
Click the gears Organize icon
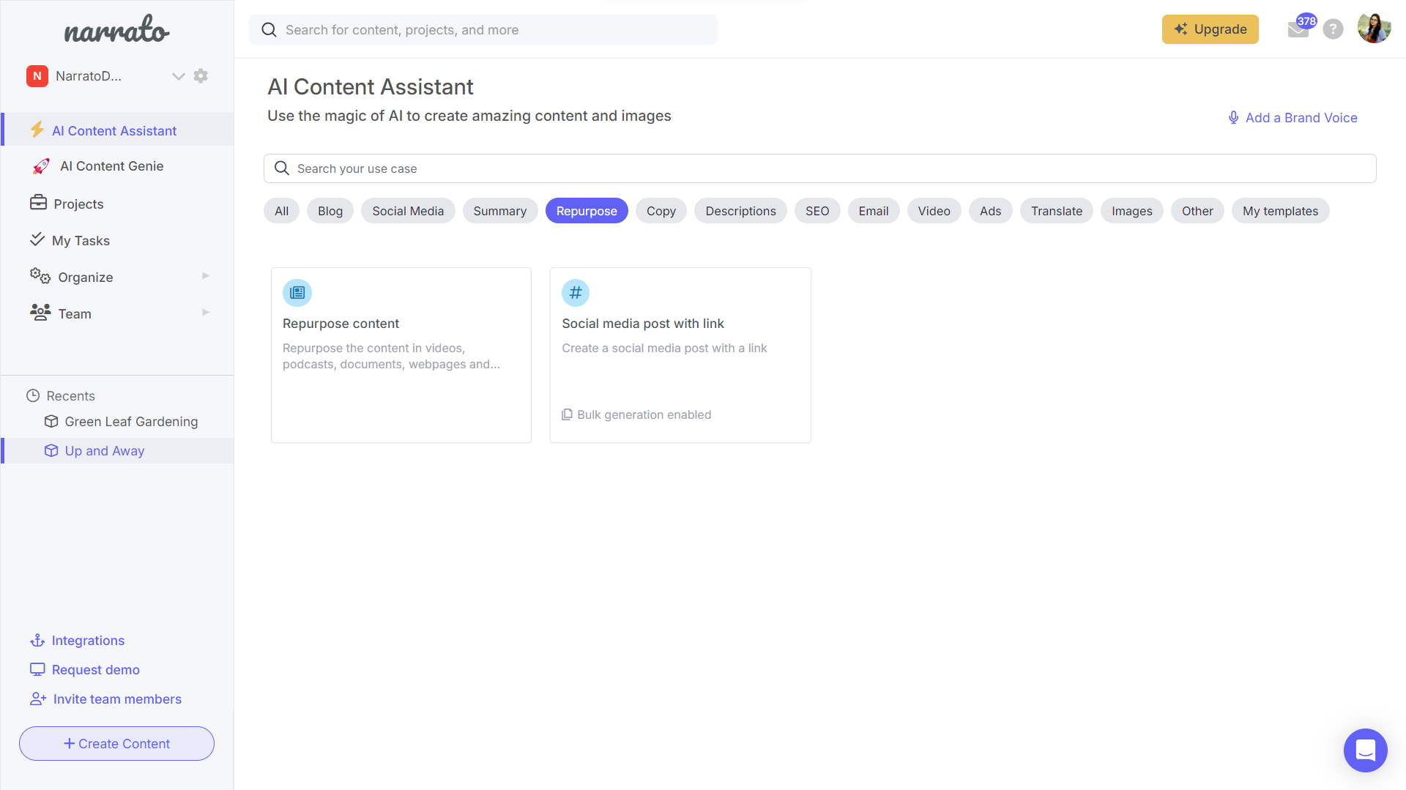click(x=40, y=276)
